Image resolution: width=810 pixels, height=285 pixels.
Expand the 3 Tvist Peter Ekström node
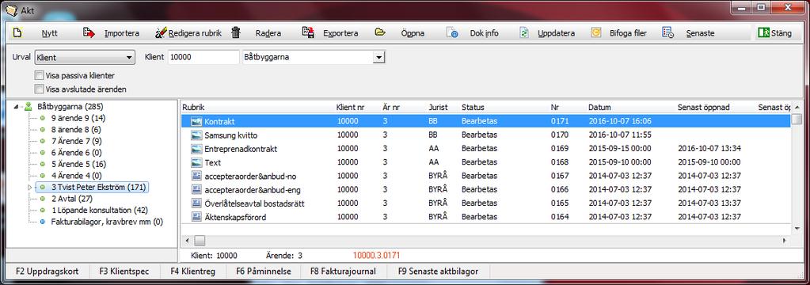[x=29, y=187]
